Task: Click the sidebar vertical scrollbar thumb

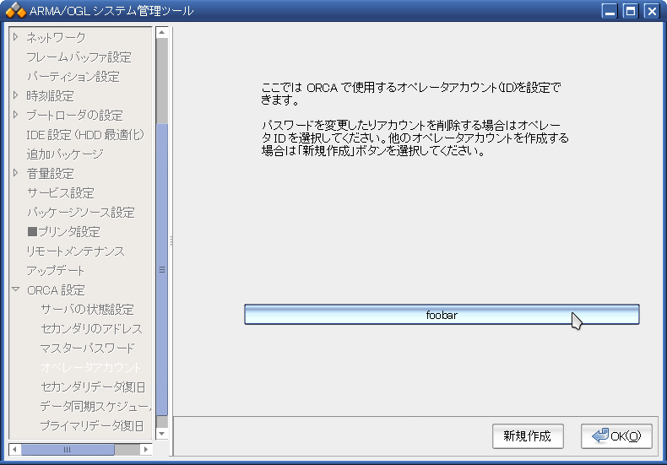Action: pos(162,270)
